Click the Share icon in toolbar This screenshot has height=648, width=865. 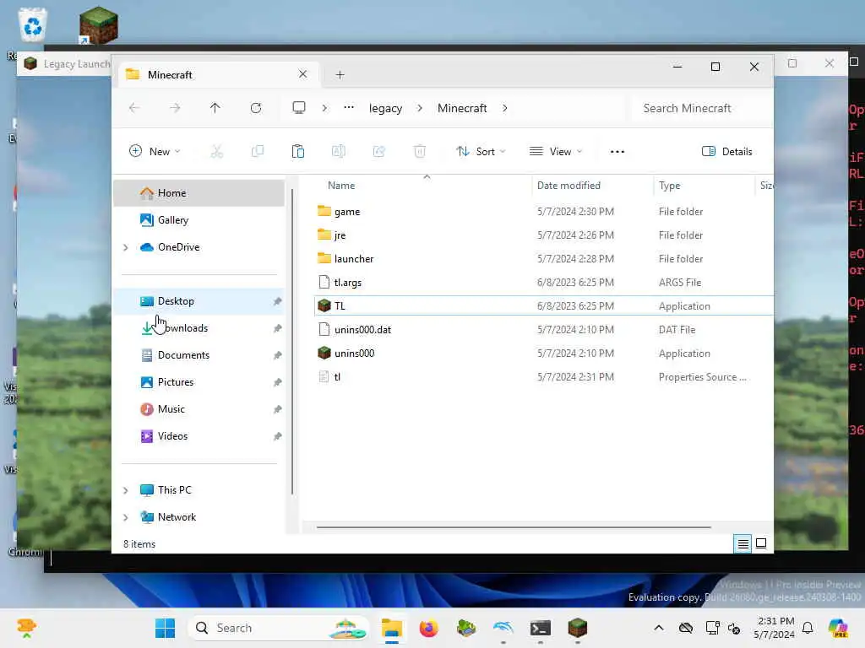pyautogui.click(x=379, y=152)
